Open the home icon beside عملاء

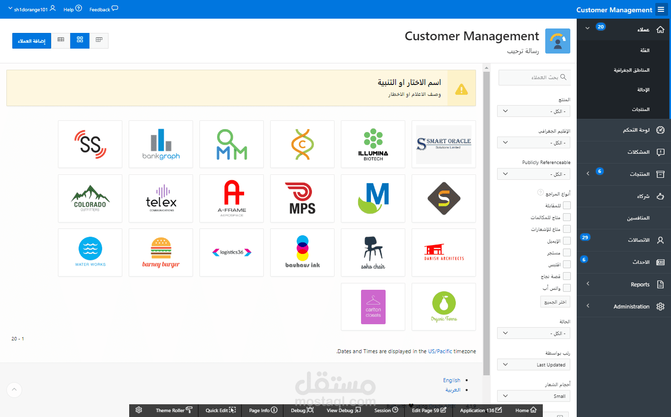[x=660, y=29]
